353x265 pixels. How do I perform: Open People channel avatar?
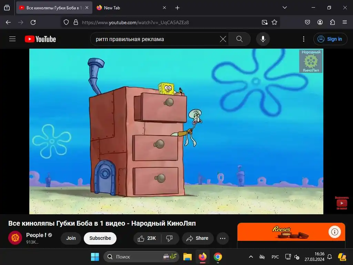(15, 238)
